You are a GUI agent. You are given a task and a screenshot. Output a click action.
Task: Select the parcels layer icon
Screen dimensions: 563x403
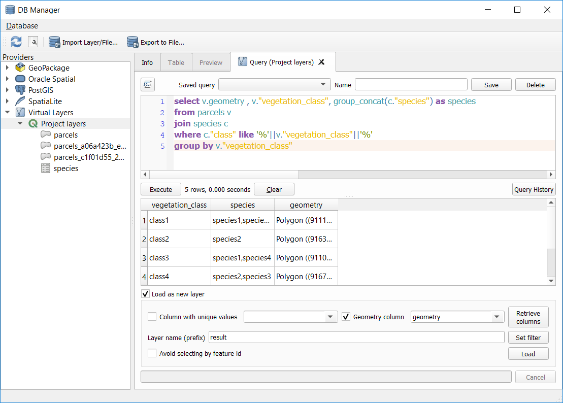(46, 135)
